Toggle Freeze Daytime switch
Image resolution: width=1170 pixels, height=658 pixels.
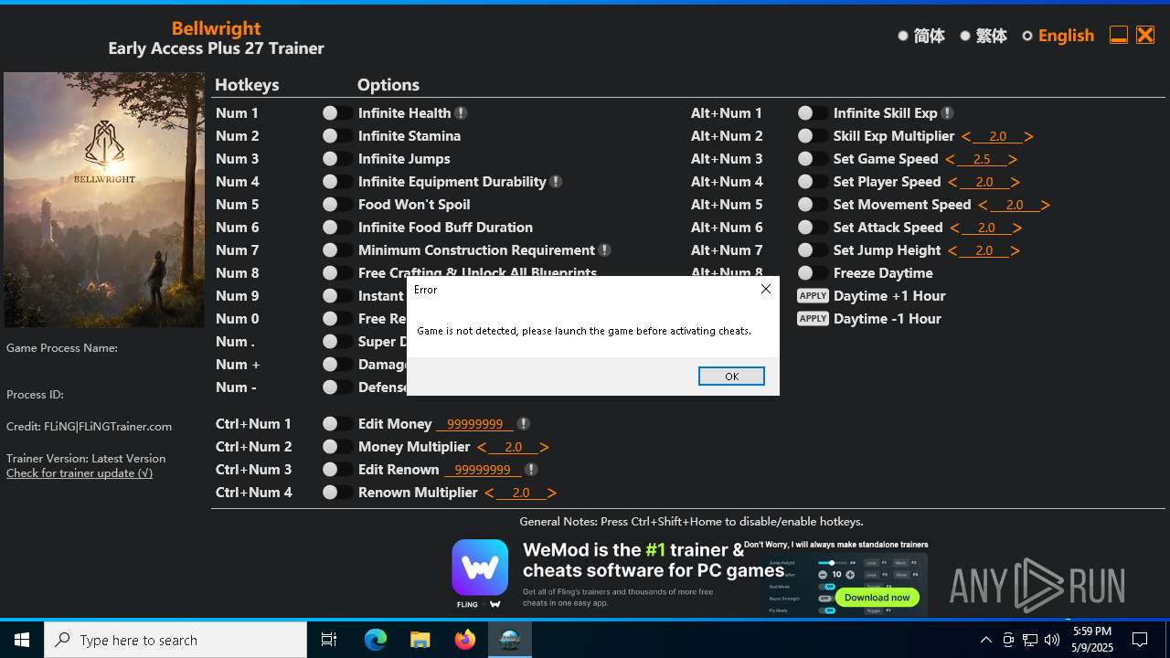pyautogui.click(x=813, y=273)
